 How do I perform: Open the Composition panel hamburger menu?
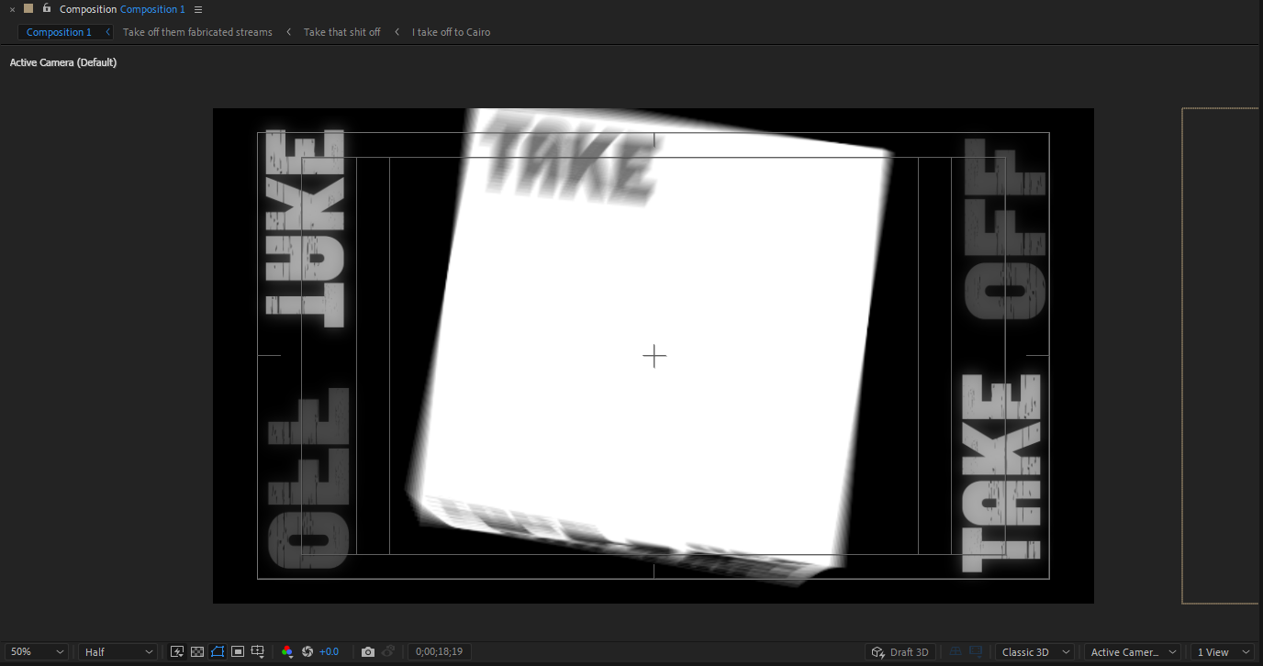[198, 9]
